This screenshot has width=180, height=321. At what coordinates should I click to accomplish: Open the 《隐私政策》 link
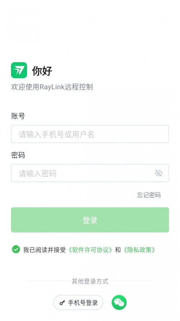139,250
